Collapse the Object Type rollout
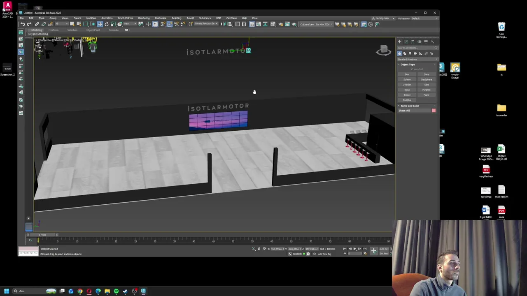This screenshot has width=527, height=296. click(408, 65)
